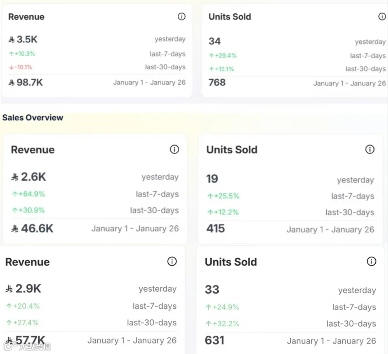Image resolution: width=388 pixels, height=354 pixels.
Task: Click the 768 units sold total
Action: [217, 82]
